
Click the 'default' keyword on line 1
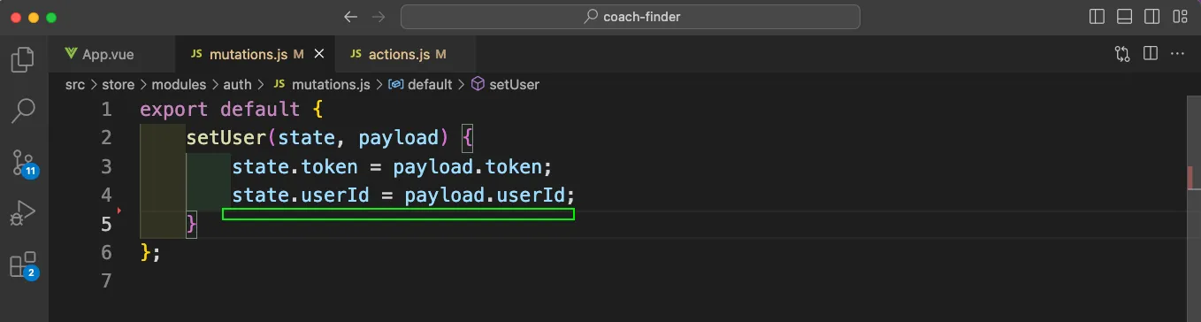point(260,110)
